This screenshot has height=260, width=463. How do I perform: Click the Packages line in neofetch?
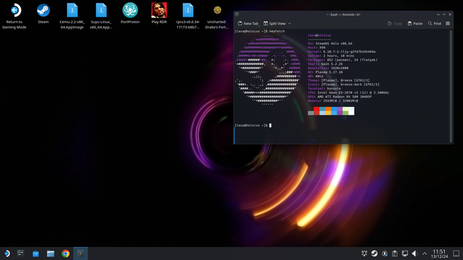click(x=342, y=60)
